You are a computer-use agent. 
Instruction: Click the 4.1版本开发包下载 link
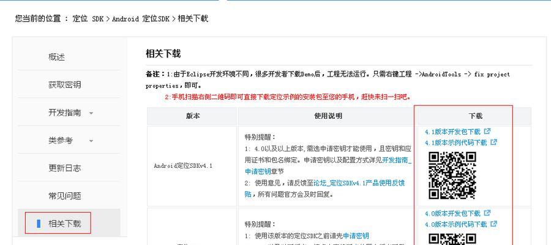[452, 132]
